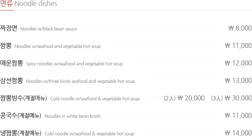The height and width of the screenshot is (136, 252).
Task: Click Noodles in white bean broth description
Action: [x=72, y=116]
